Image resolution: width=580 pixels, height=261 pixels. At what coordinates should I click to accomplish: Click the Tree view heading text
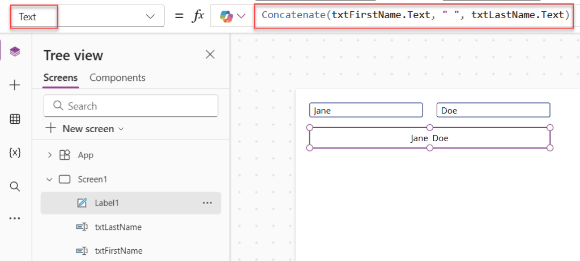[x=73, y=55]
